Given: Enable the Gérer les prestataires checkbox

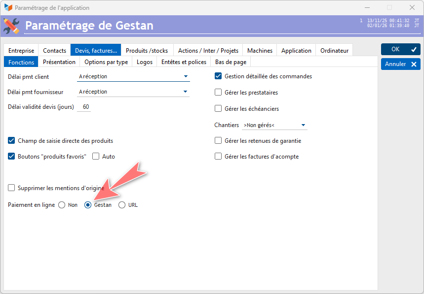Looking at the screenshot, I should pyautogui.click(x=218, y=93).
